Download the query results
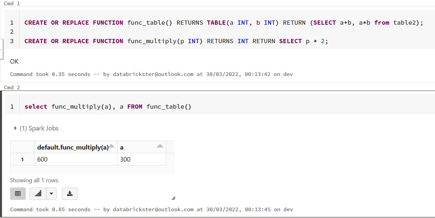Viewport: 435px width, 218px height. coord(70,194)
